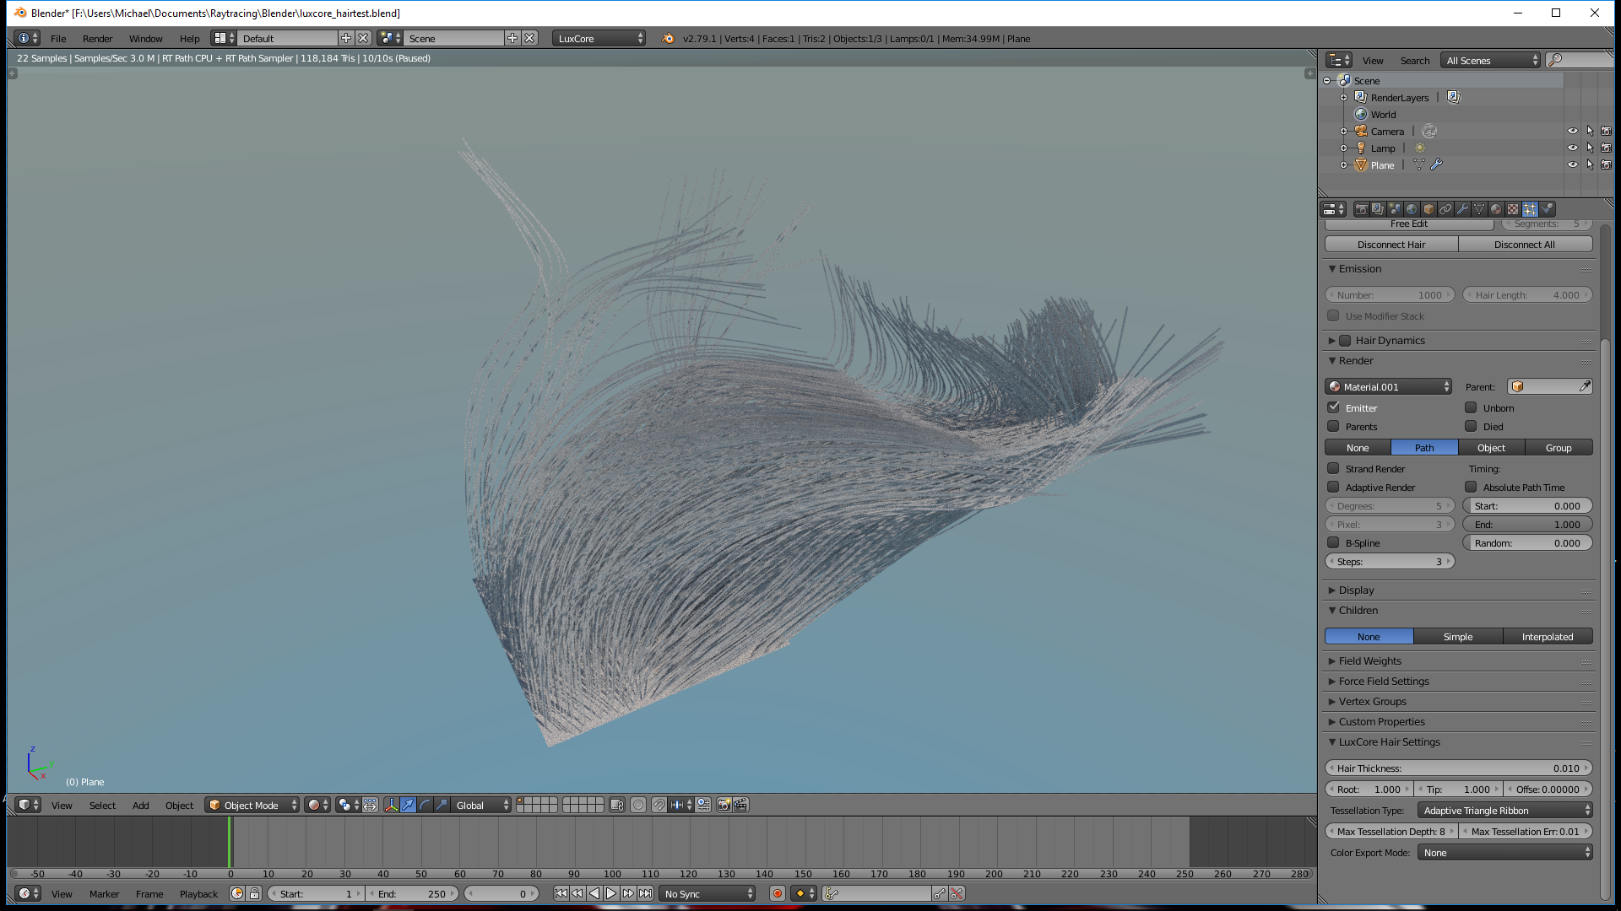This screenshot has height=911, width=1621.
Task: Open the Object properties tab (cube icon)
Action: [x=1429, y=209]
